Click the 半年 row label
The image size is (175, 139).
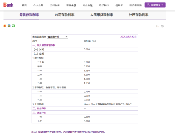click(40, 66)
